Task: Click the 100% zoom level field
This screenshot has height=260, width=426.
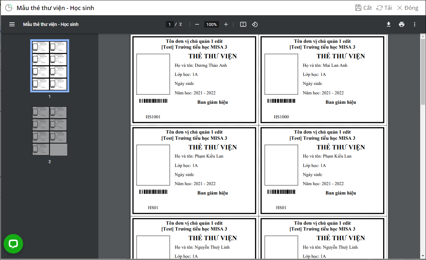Action: pyautogui.click(x=211, y=24)
